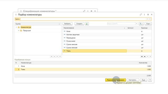Move up one row in nomenclature list
The height and width of the screenshot is (94, 168).
point(145,56)
